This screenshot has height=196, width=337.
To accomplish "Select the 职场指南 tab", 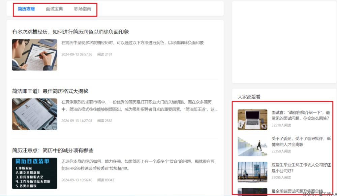I will click(x=83, y=9).
